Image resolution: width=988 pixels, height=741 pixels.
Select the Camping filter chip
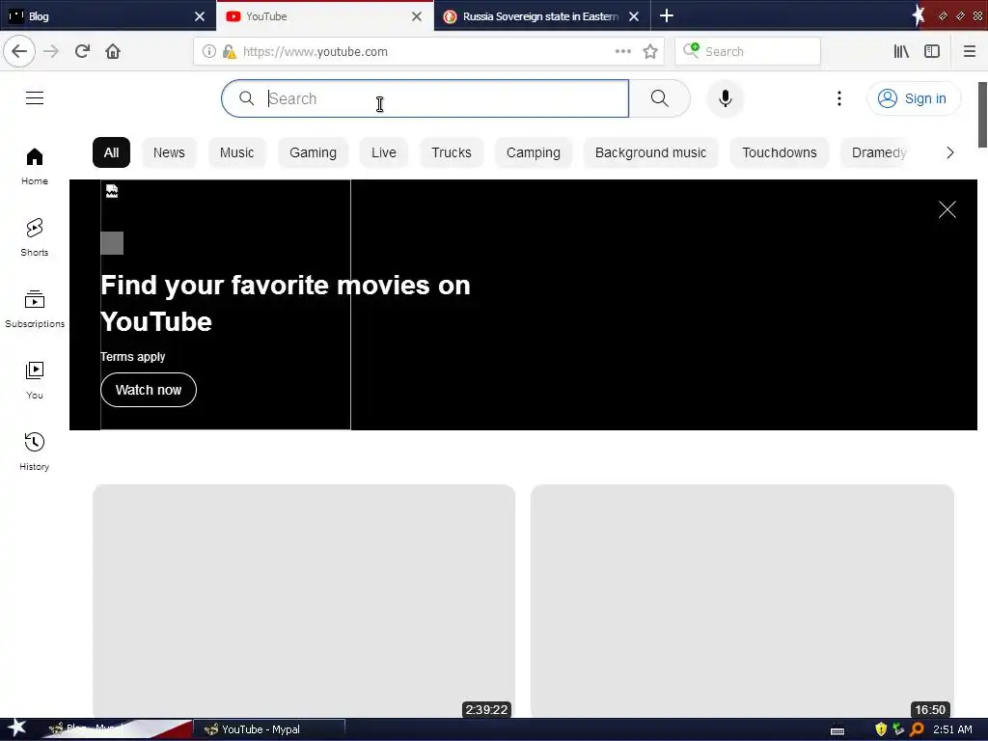coord(533,152)
